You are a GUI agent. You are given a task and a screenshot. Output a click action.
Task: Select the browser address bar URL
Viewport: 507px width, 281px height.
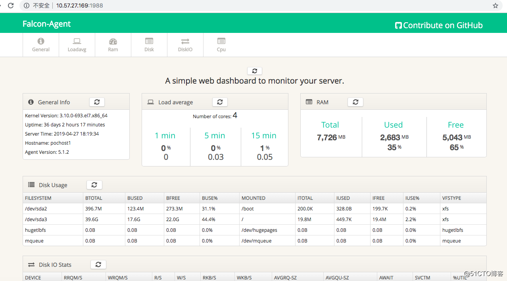pyautogui.click(x=80, y=6)
